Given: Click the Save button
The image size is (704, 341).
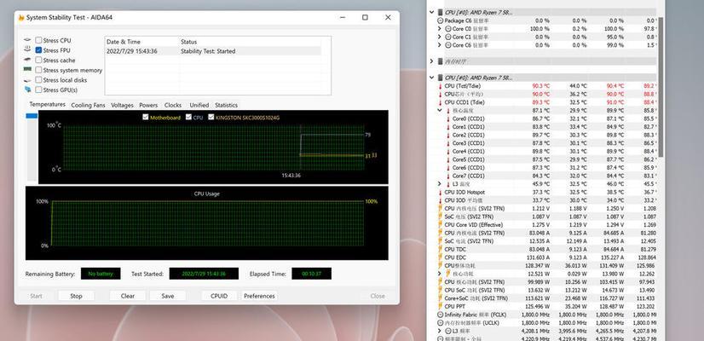Looking at the screenshot, I should (x=167, y=296).
